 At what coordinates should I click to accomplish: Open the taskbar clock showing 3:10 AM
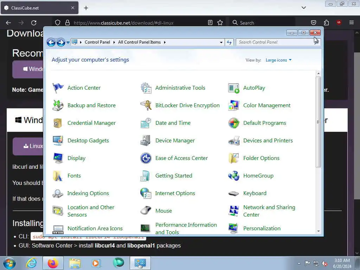[x=342, y=263]
